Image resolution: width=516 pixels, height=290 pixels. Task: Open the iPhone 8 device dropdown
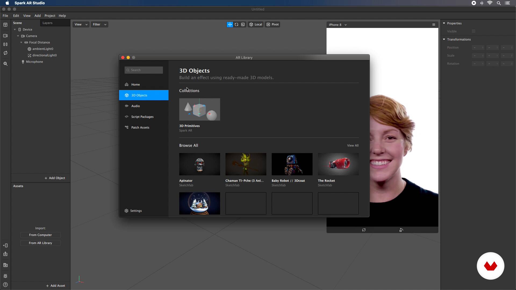[338, 25]
